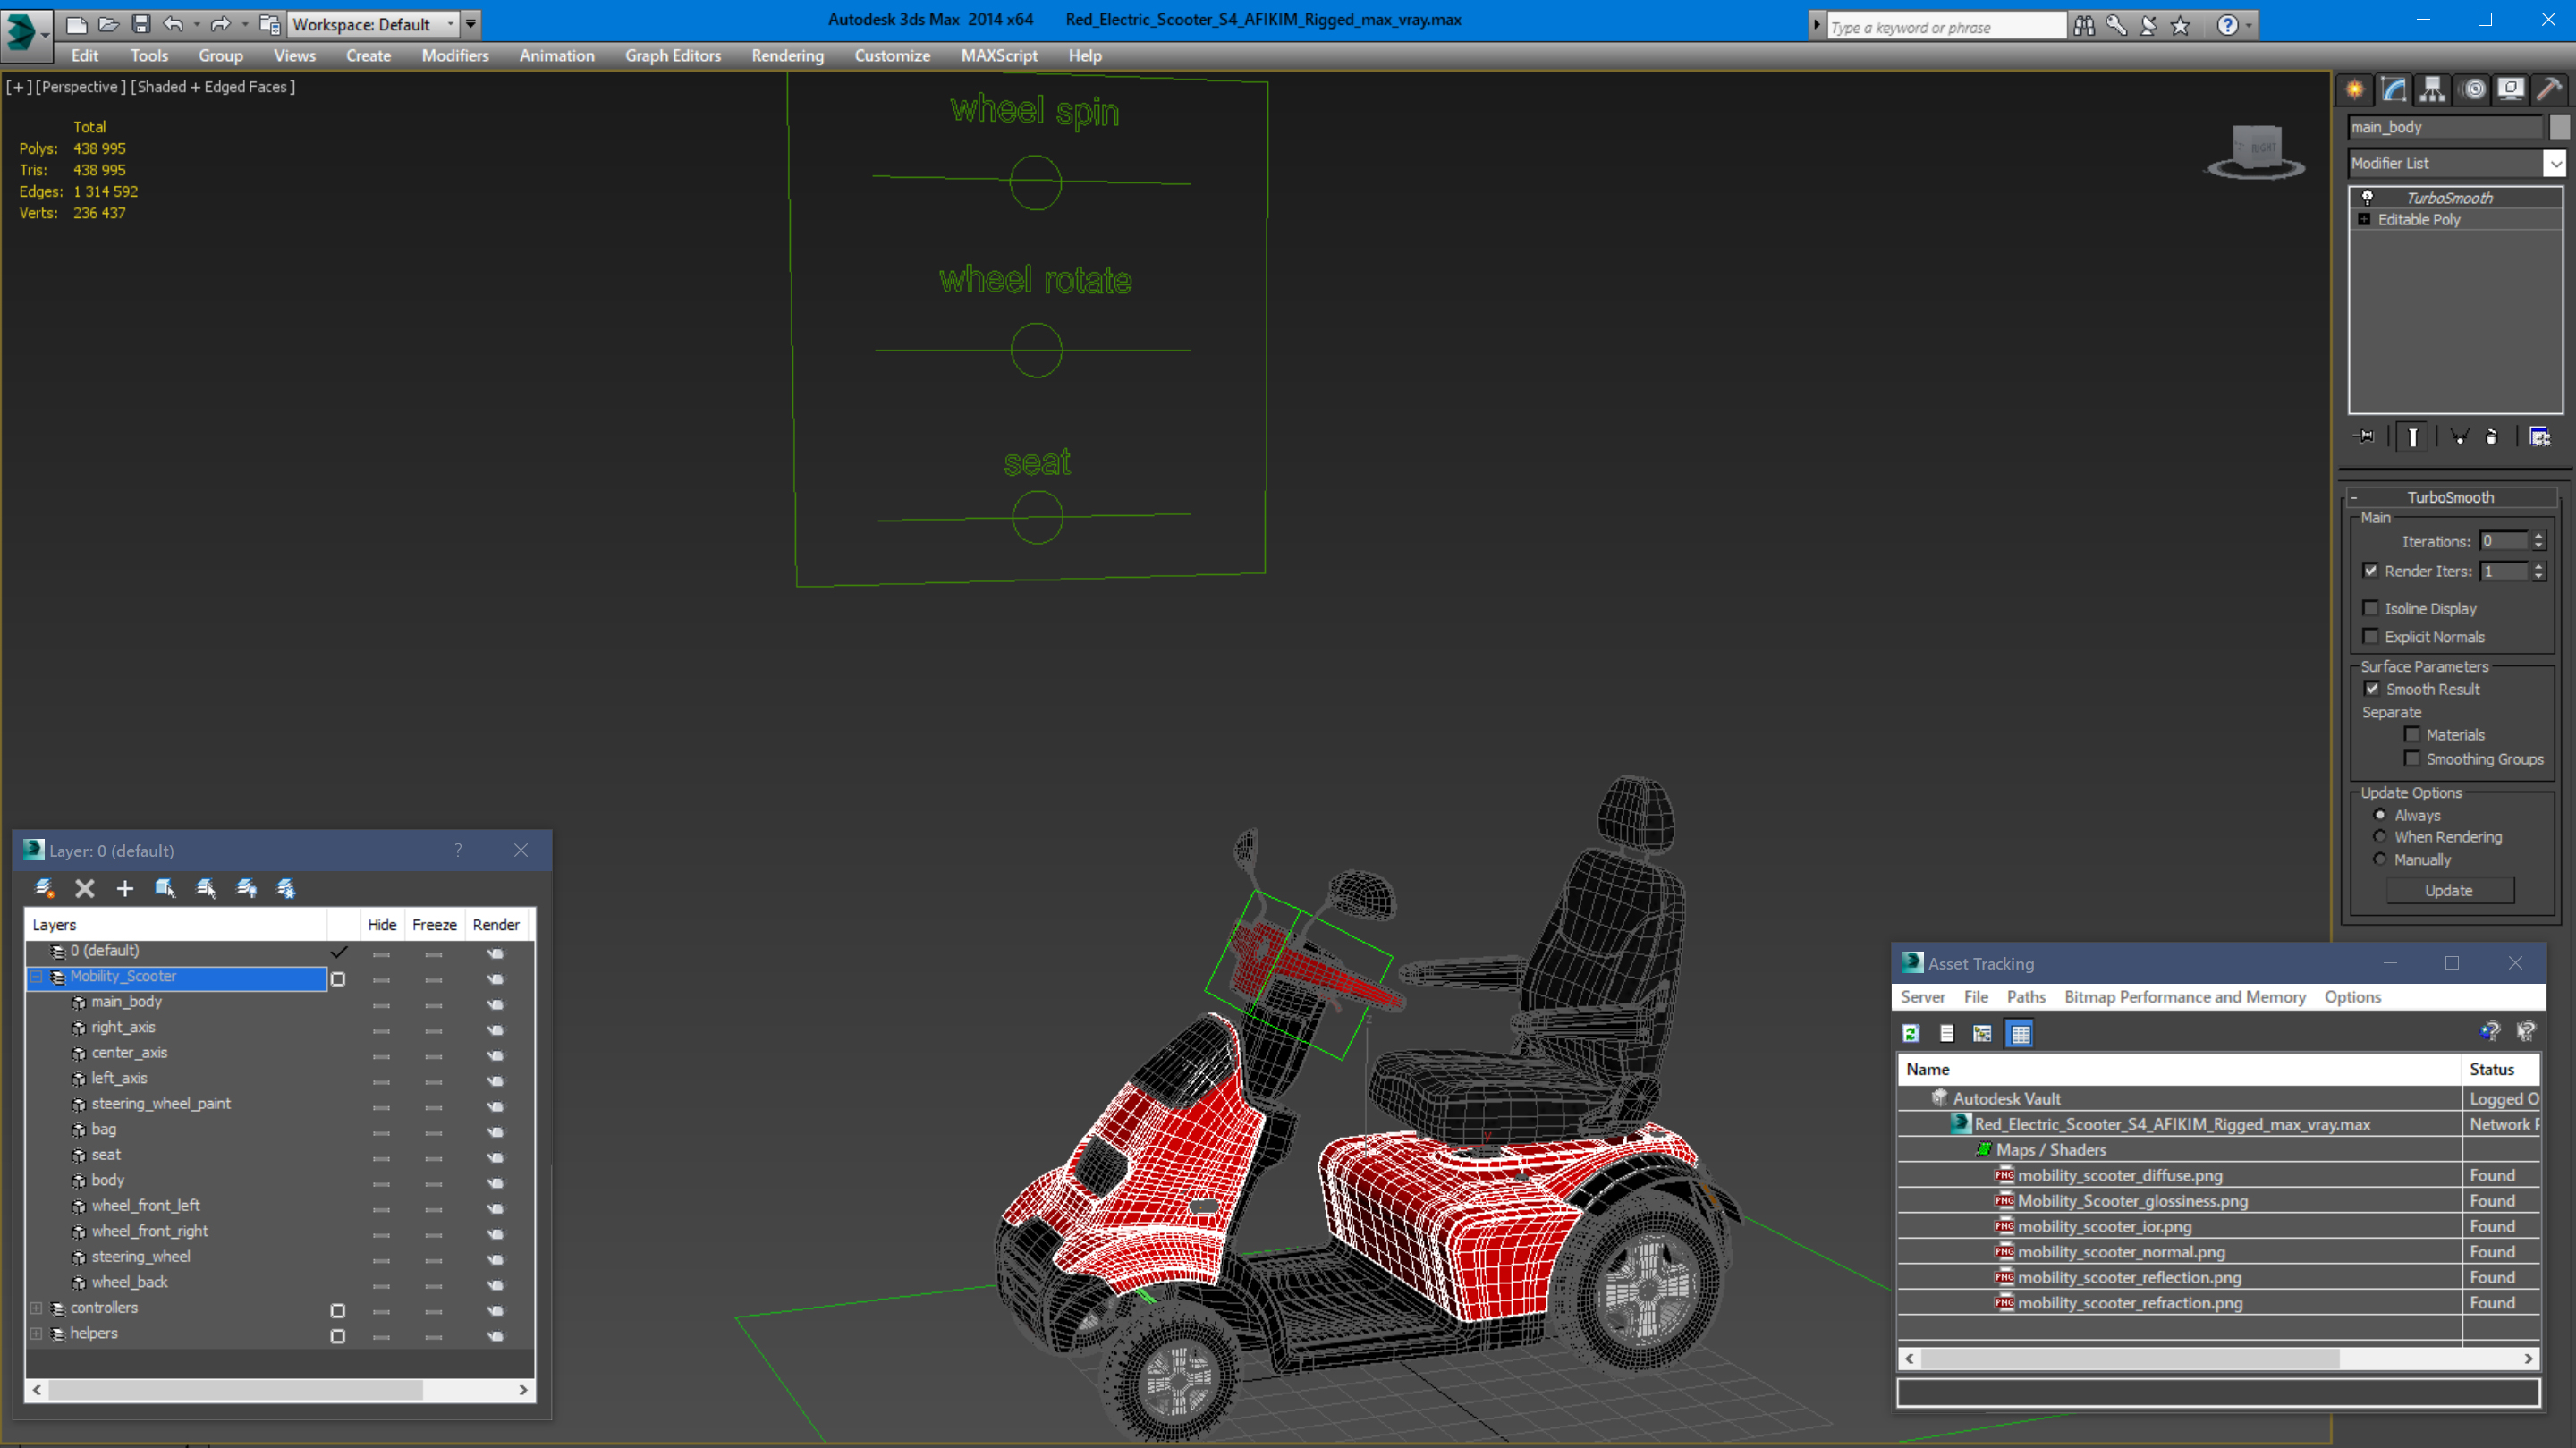Open the Graph Editors menu

(673, 56)
